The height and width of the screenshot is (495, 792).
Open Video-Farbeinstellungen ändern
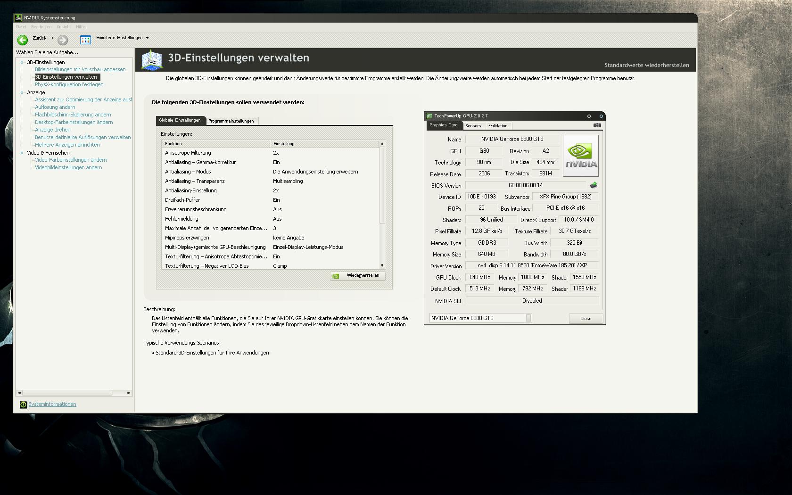pyautogui.click(x=71, y=160)
